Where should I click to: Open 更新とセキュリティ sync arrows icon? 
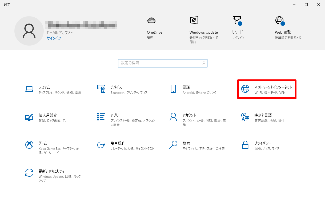pyautogui.click(x=29, y=173)
